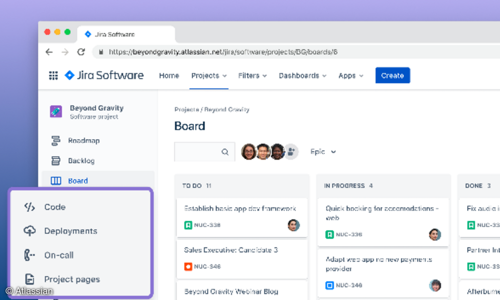500x300 pixels.
Task: Open the Filters dropdown menu
Action: coord(252,75)
